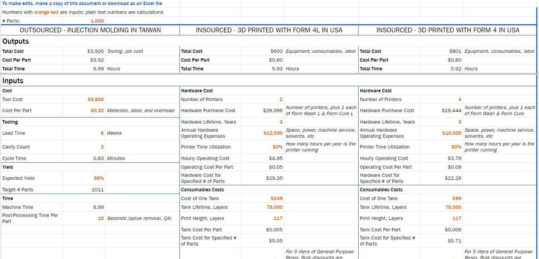539x259 pixels.
Task: Click the 'Insourced - 3D Printed with Form 4 in USA' header
Action: pyautogui.click(x=447, y=30)
